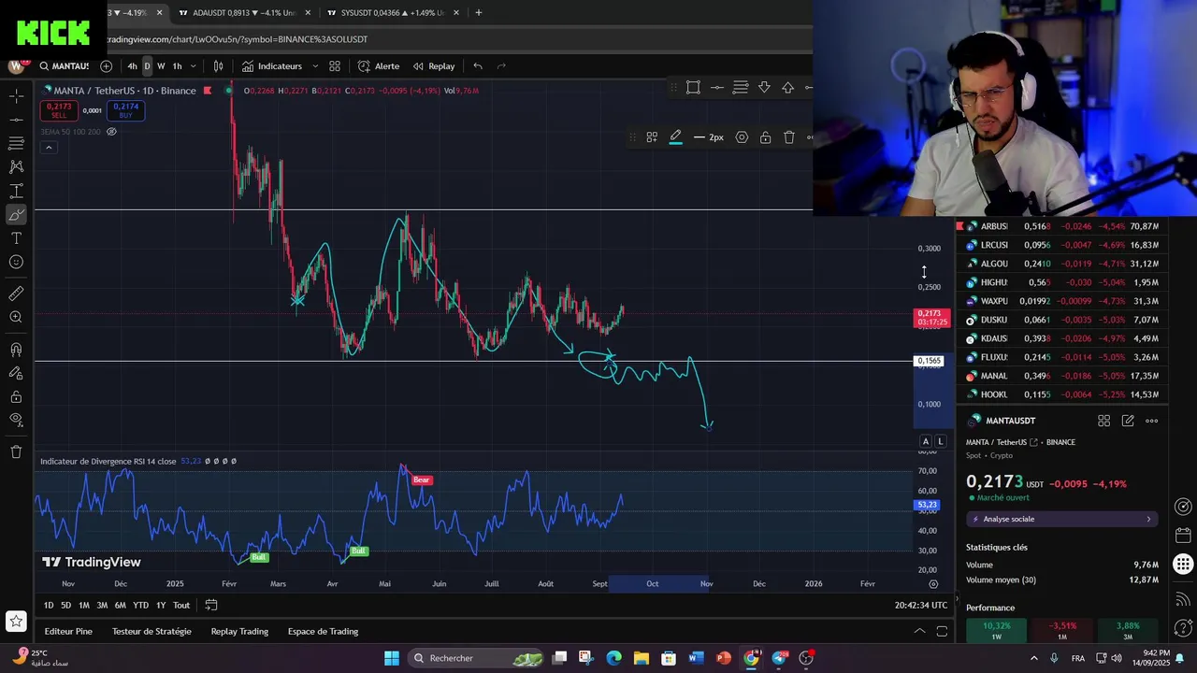This screenshot has width=1197, height=673.
Task: Click the add symbol plus icon
Action: tap(106, 66)
